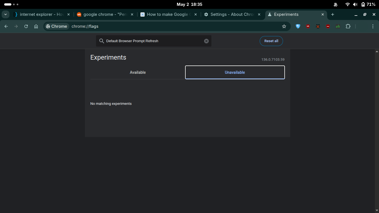
Task: Close the 'internet explorer' tab
Action: 69,14
